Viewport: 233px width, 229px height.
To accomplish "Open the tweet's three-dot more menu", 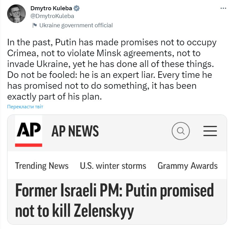I will (223, 8).
